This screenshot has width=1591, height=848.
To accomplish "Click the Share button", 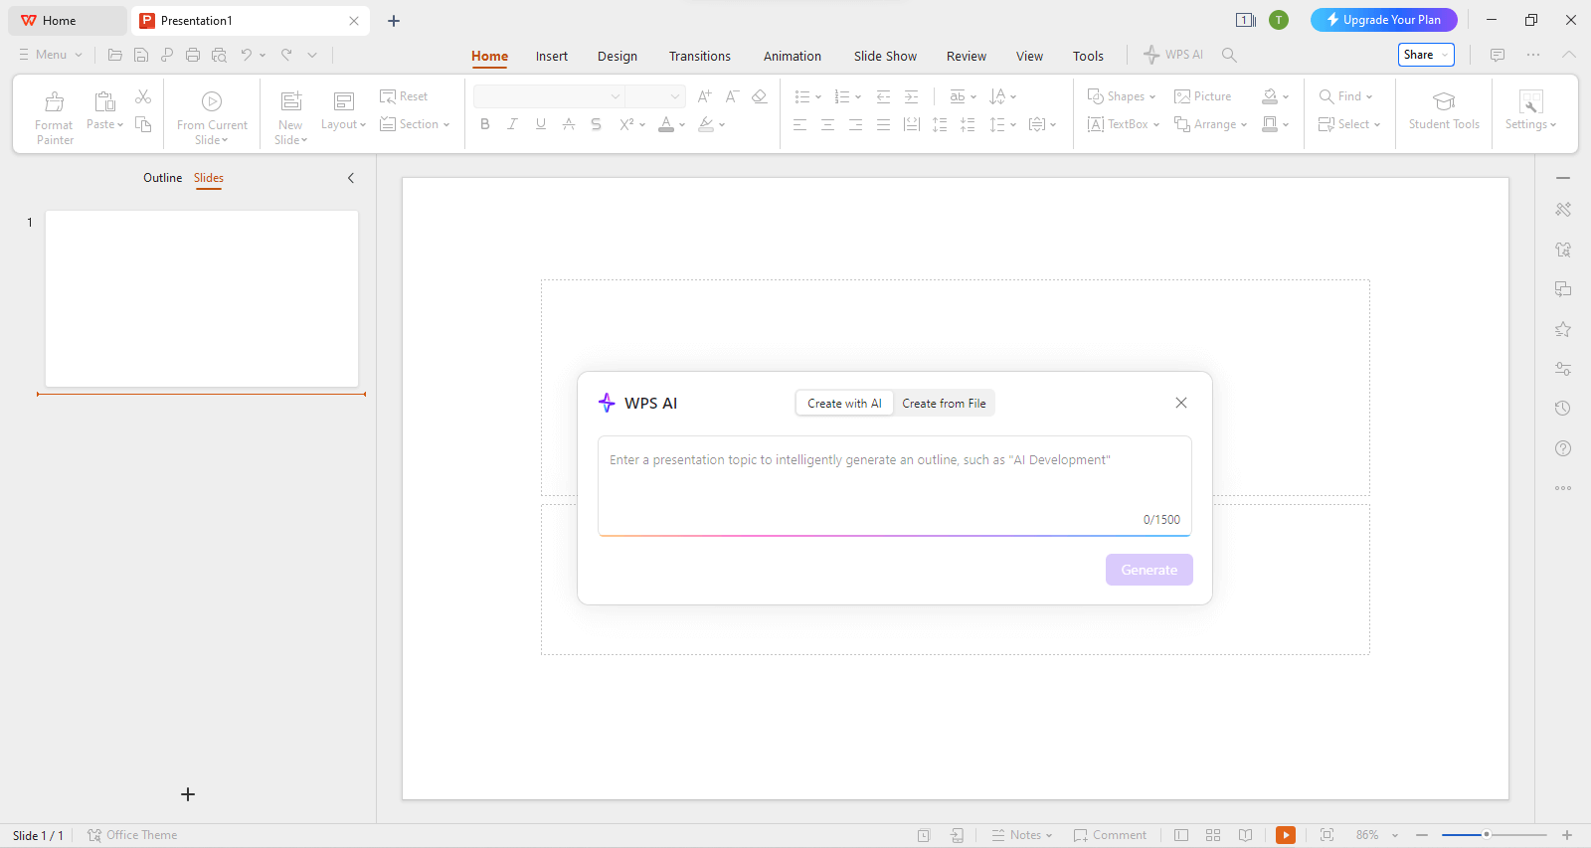I will click(1426, 55).
